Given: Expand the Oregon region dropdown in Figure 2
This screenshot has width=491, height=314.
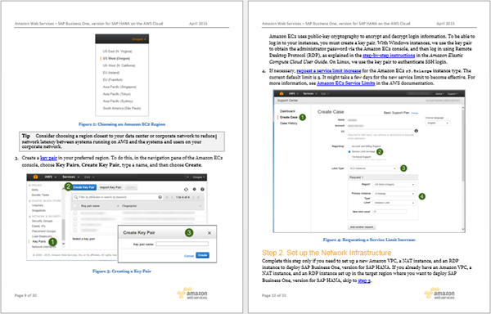Looking at the screenshot, I should pyautogui.click(x=139, y=39).
